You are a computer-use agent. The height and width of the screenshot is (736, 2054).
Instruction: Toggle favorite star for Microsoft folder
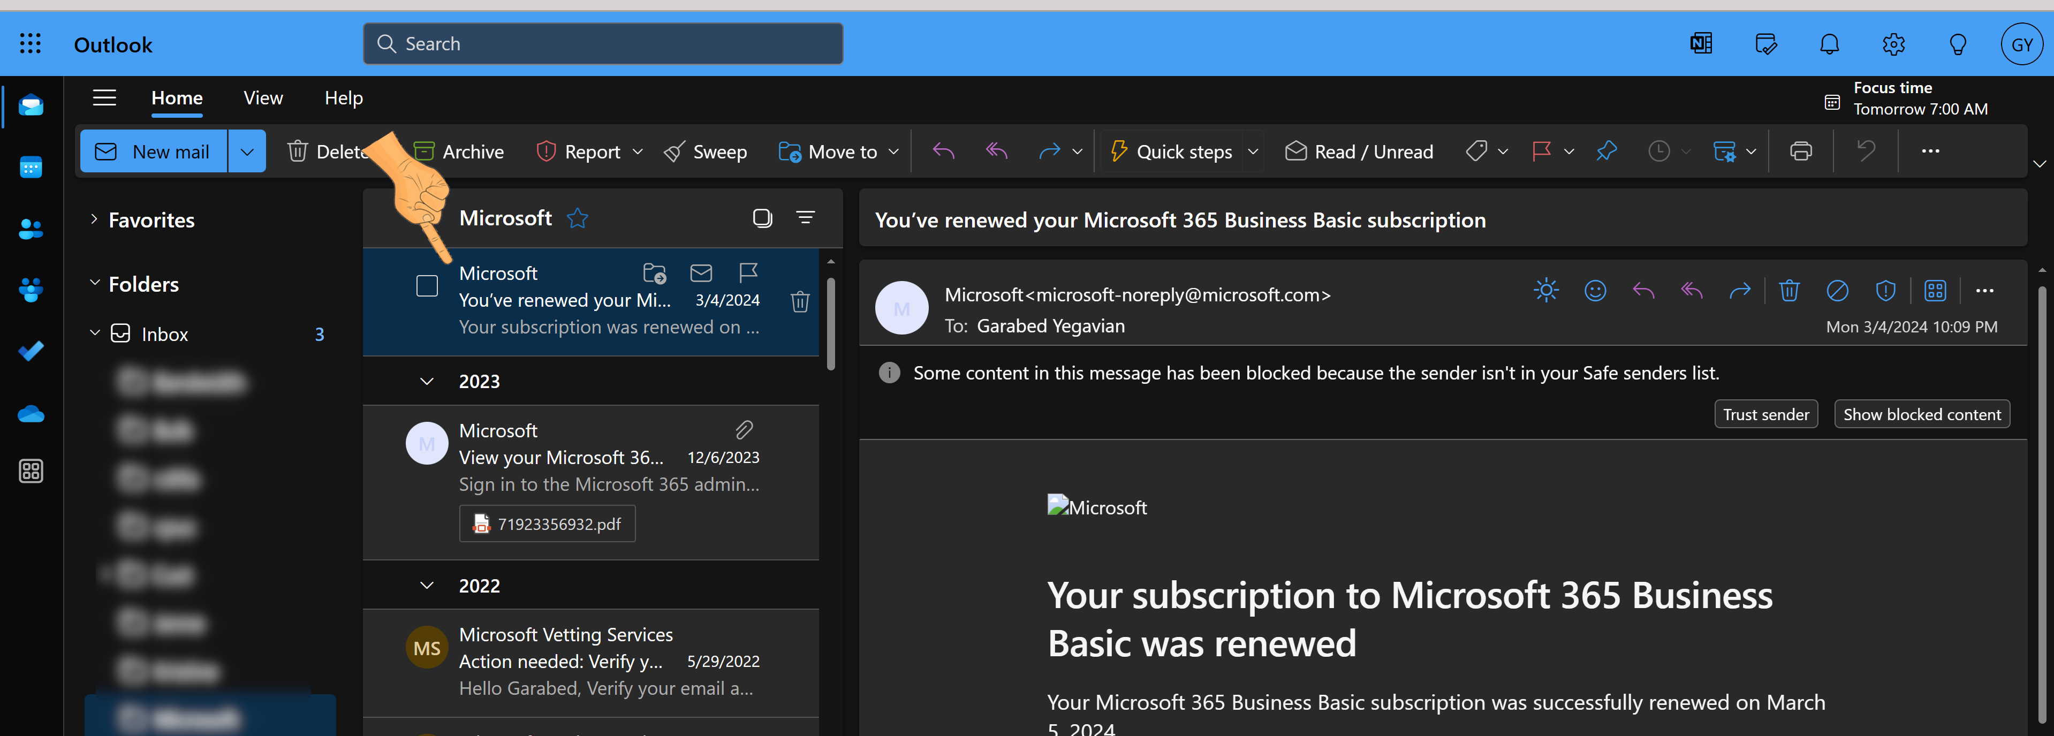point(577,218)
